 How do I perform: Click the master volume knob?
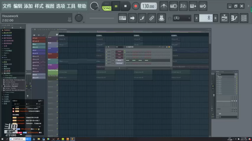pyautogui.click(x=79, y=18)
